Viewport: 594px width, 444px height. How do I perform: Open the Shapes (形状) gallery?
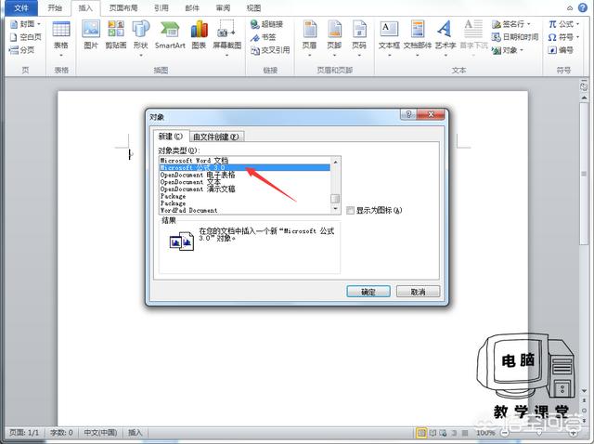pyautogui.click(x=140, y=38)
